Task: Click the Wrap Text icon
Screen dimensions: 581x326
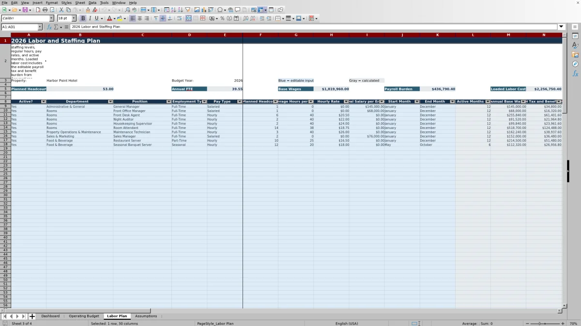Action: (x=179, y=18)
